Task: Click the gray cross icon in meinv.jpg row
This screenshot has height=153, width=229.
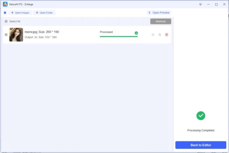Action: click(153, 35)
